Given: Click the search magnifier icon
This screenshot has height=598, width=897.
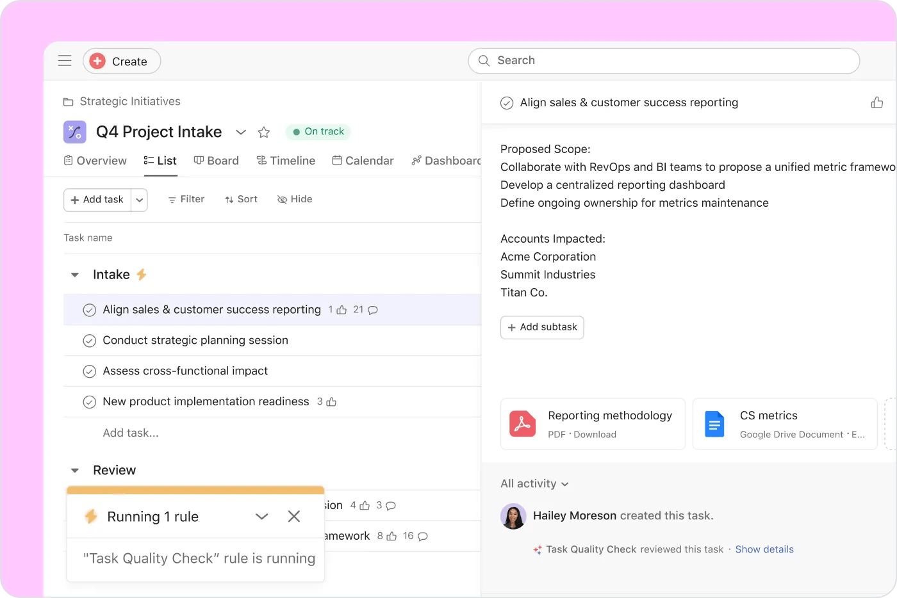Looking at the screenshot, I should point(484,61).
